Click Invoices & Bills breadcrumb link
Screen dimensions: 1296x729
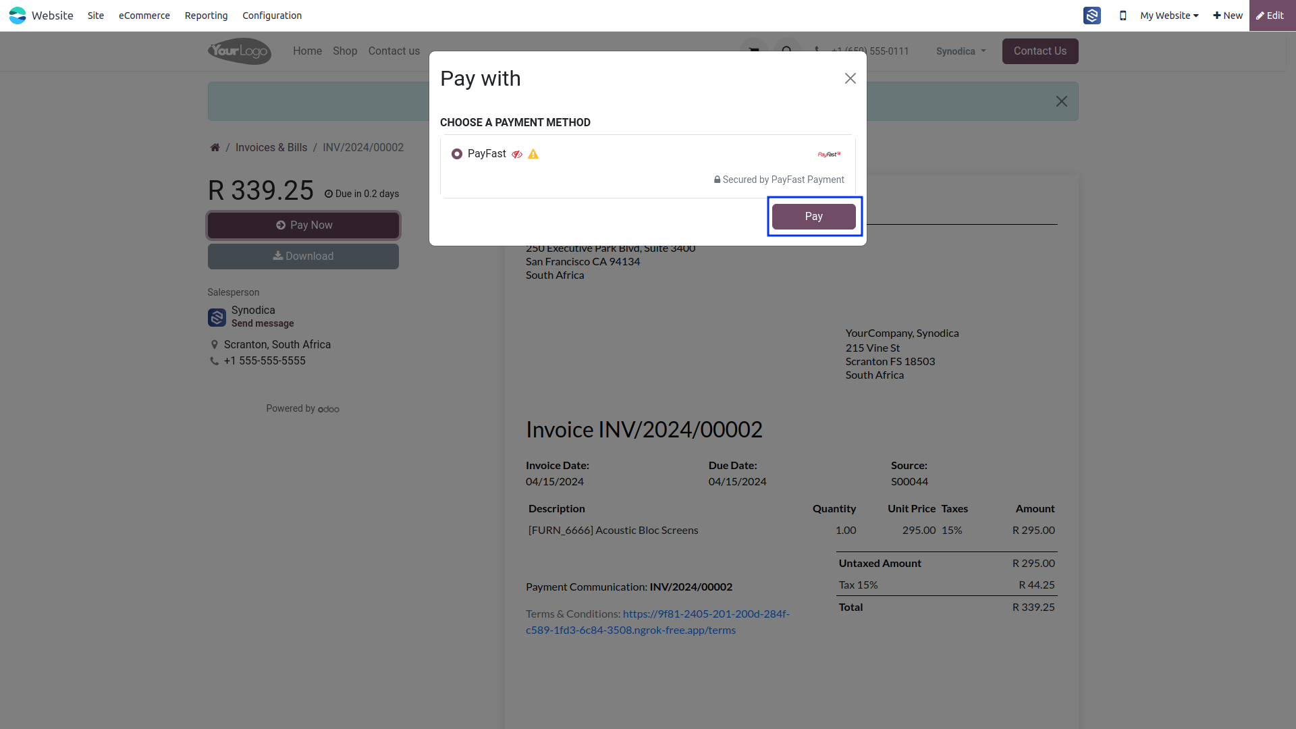[271, 147]
